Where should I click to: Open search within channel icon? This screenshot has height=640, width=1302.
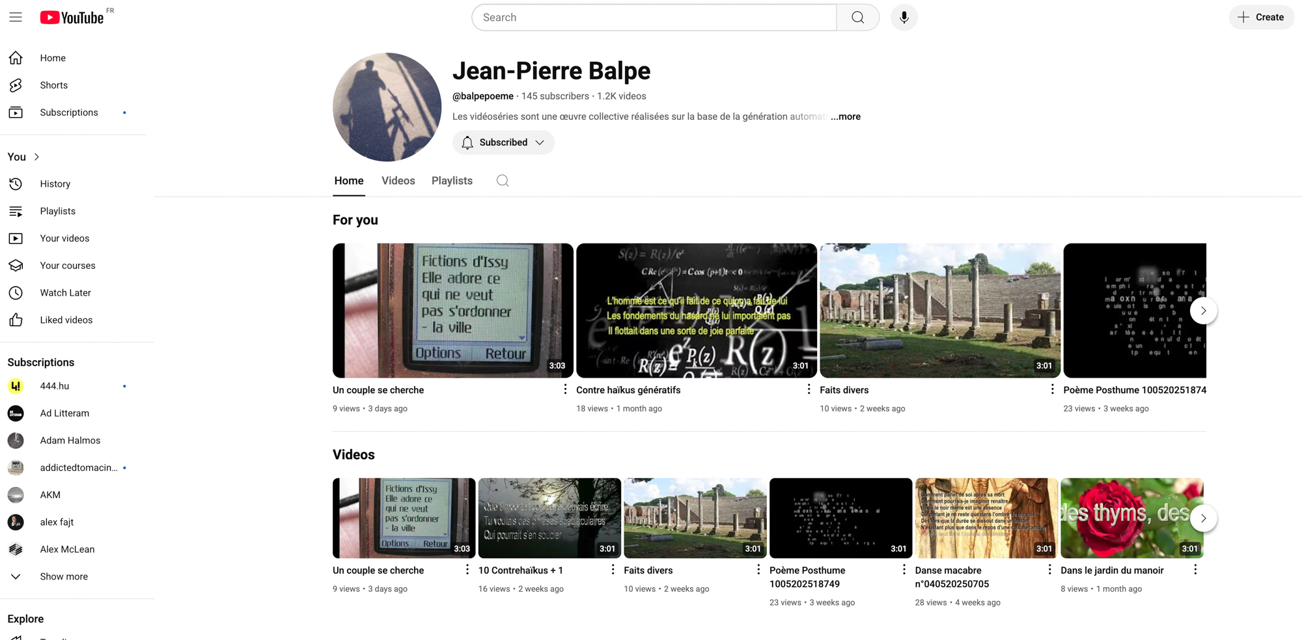click(503, 181)
